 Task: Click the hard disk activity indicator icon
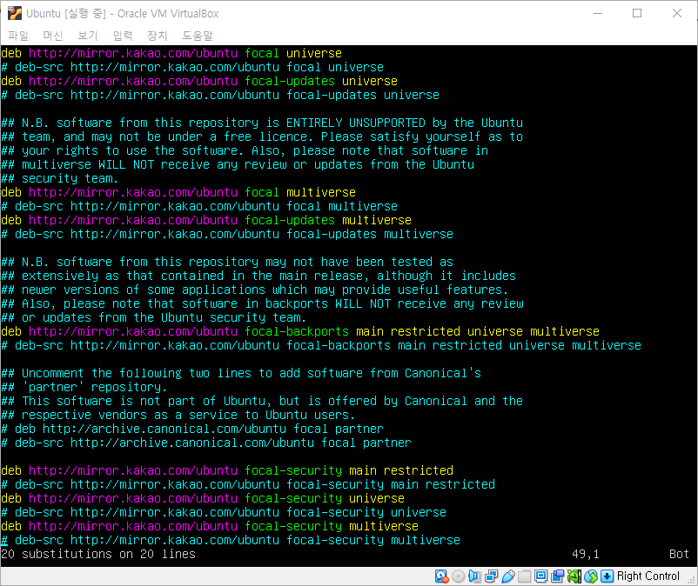click(x=441, y=576)
